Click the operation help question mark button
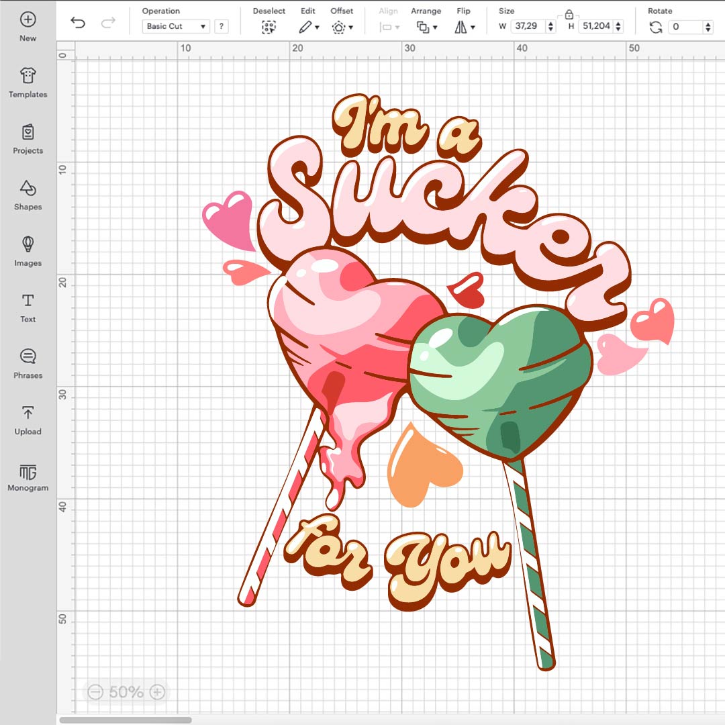Screen dimensions: 725x725 [221, 27]
